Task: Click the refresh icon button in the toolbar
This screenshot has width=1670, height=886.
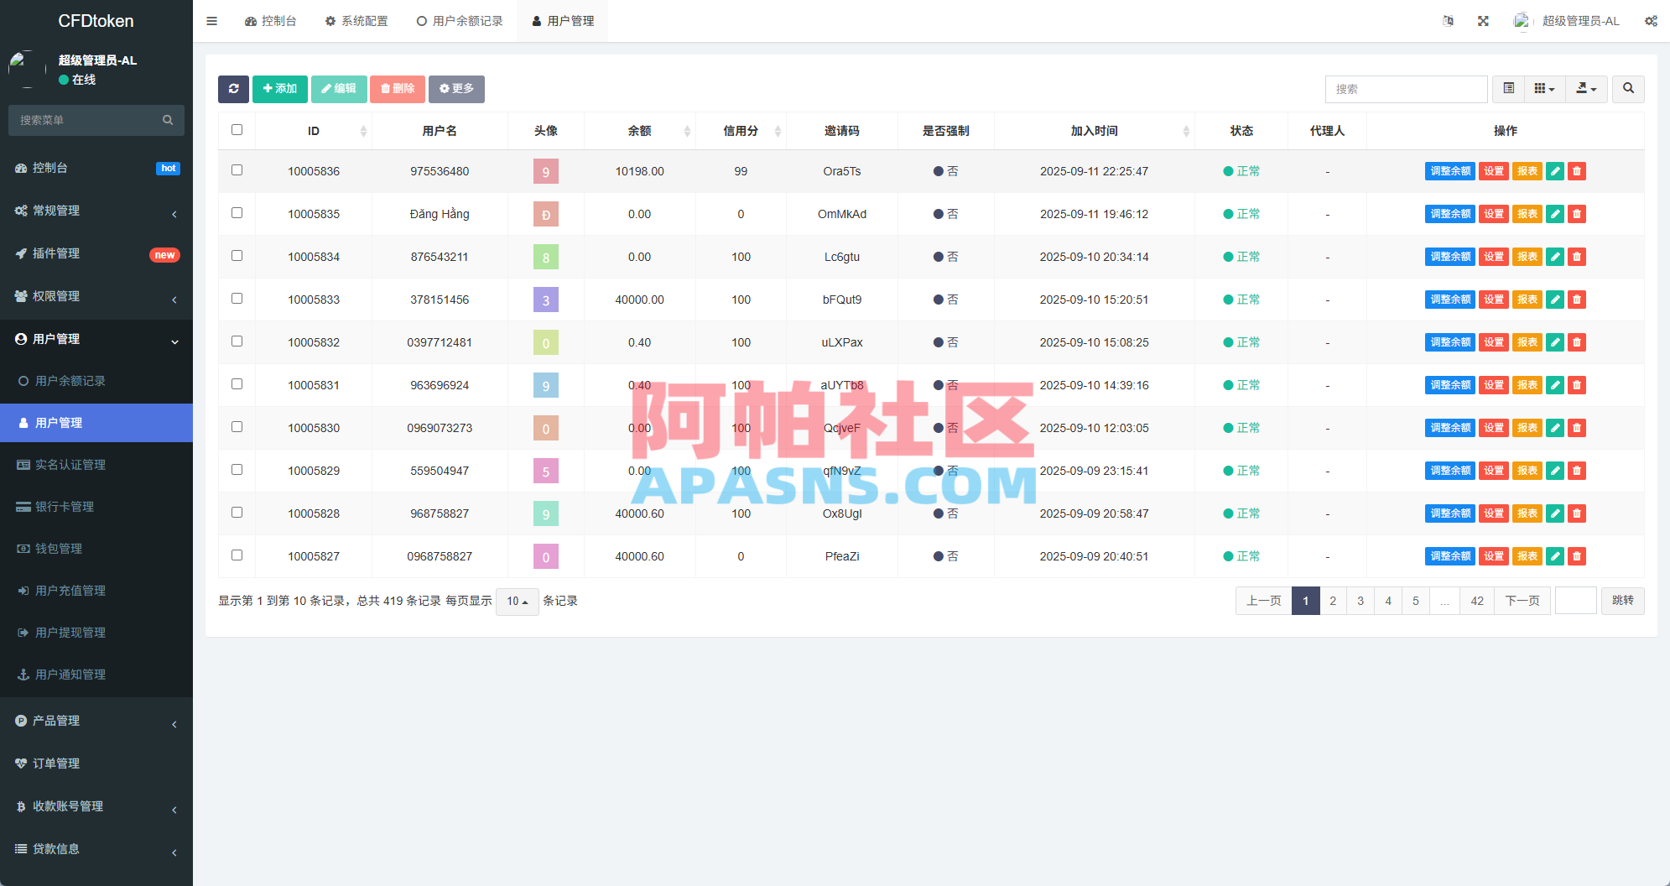Action: tap(233, 89)
